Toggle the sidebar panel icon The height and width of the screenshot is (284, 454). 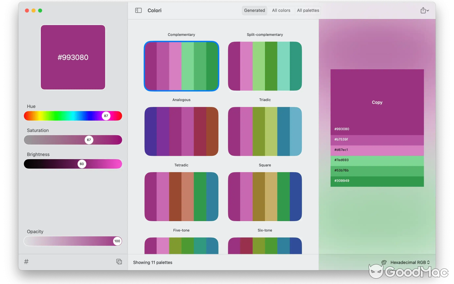click(x=138, y=10)
